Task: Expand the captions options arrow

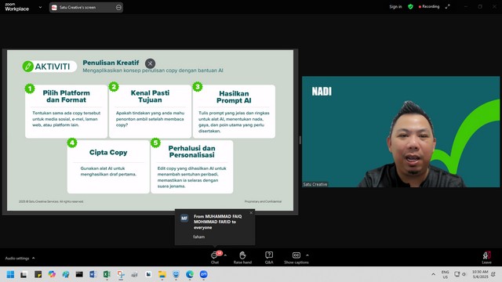Action: pyautogui.click(x=307, y=255)
